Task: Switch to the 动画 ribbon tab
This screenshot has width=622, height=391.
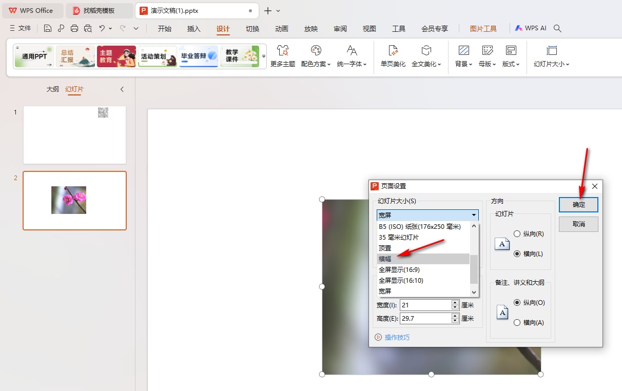Action: [282, 29]
